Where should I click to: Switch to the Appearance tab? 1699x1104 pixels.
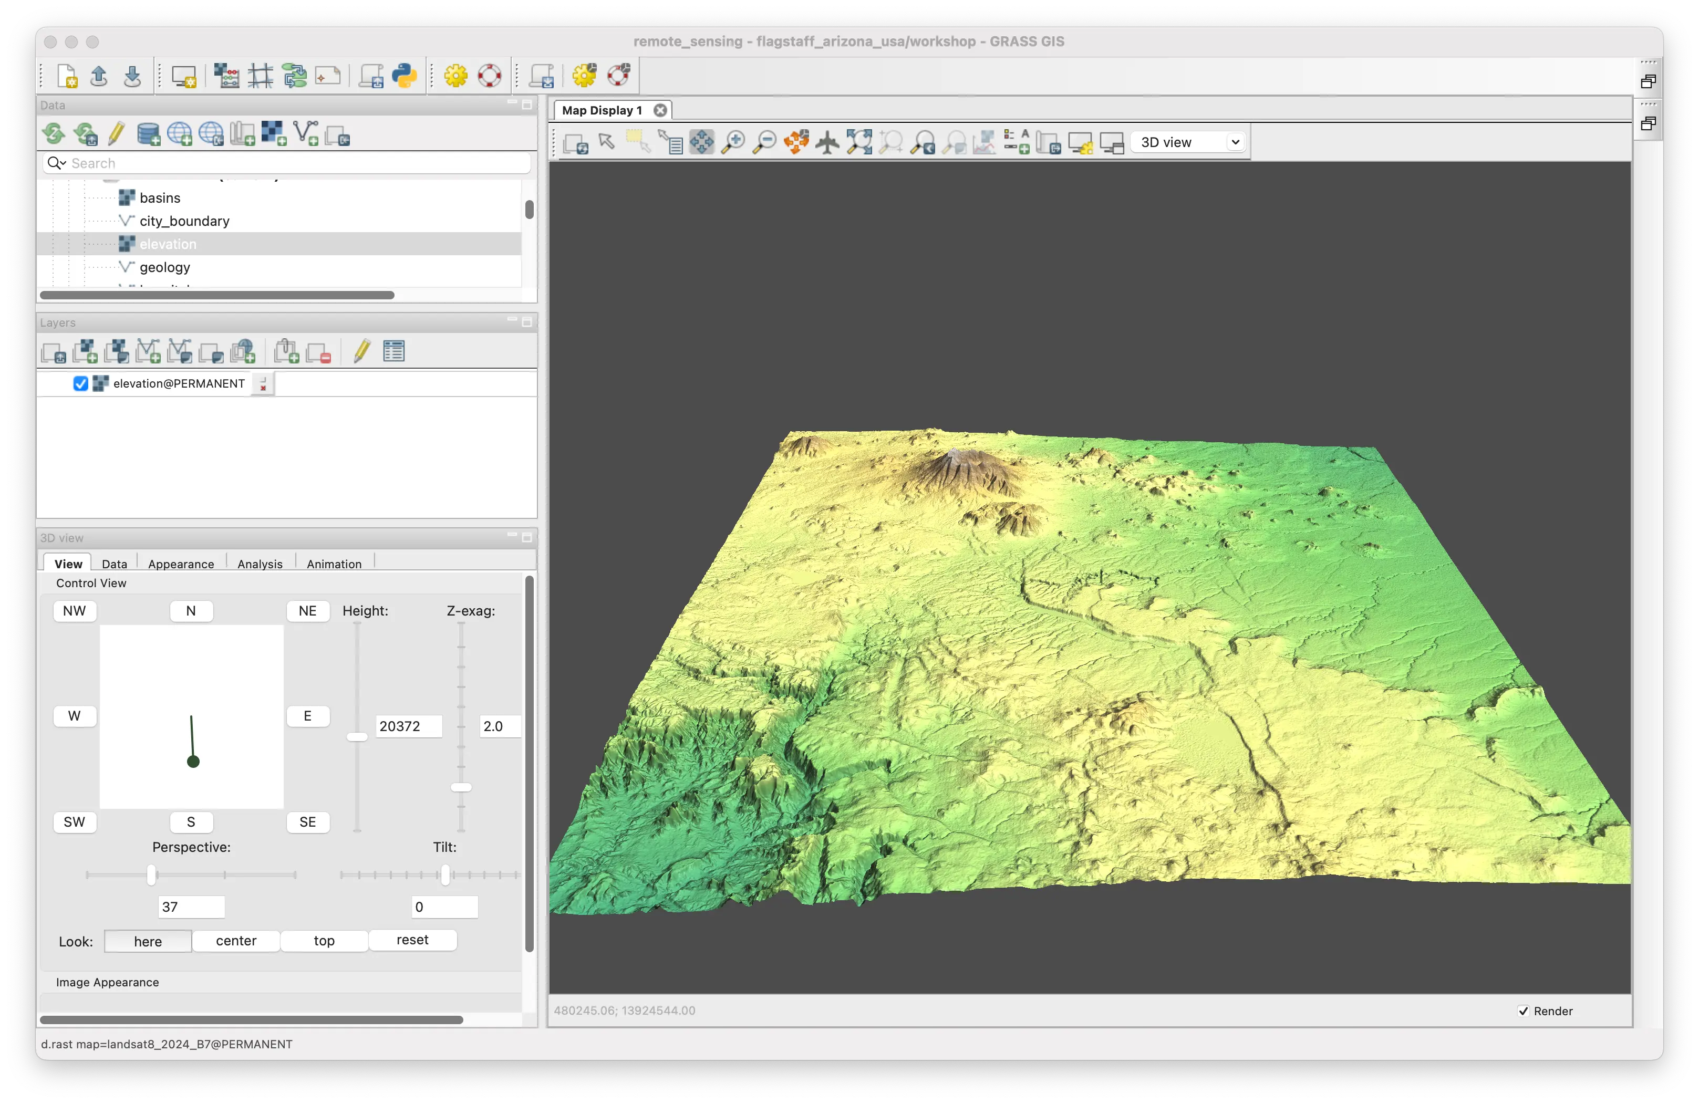[x=181, y=563]
